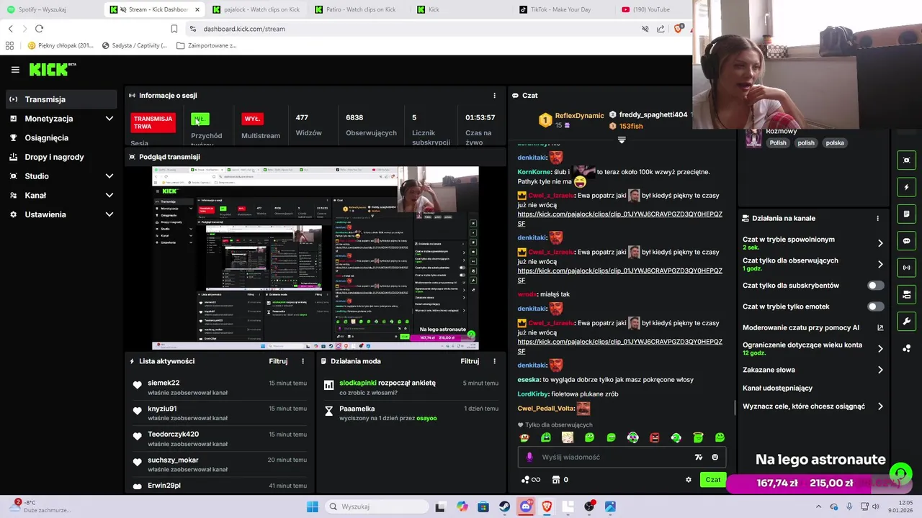Click the translate icon in message box

pyautogui.click(x=698, y=457)
